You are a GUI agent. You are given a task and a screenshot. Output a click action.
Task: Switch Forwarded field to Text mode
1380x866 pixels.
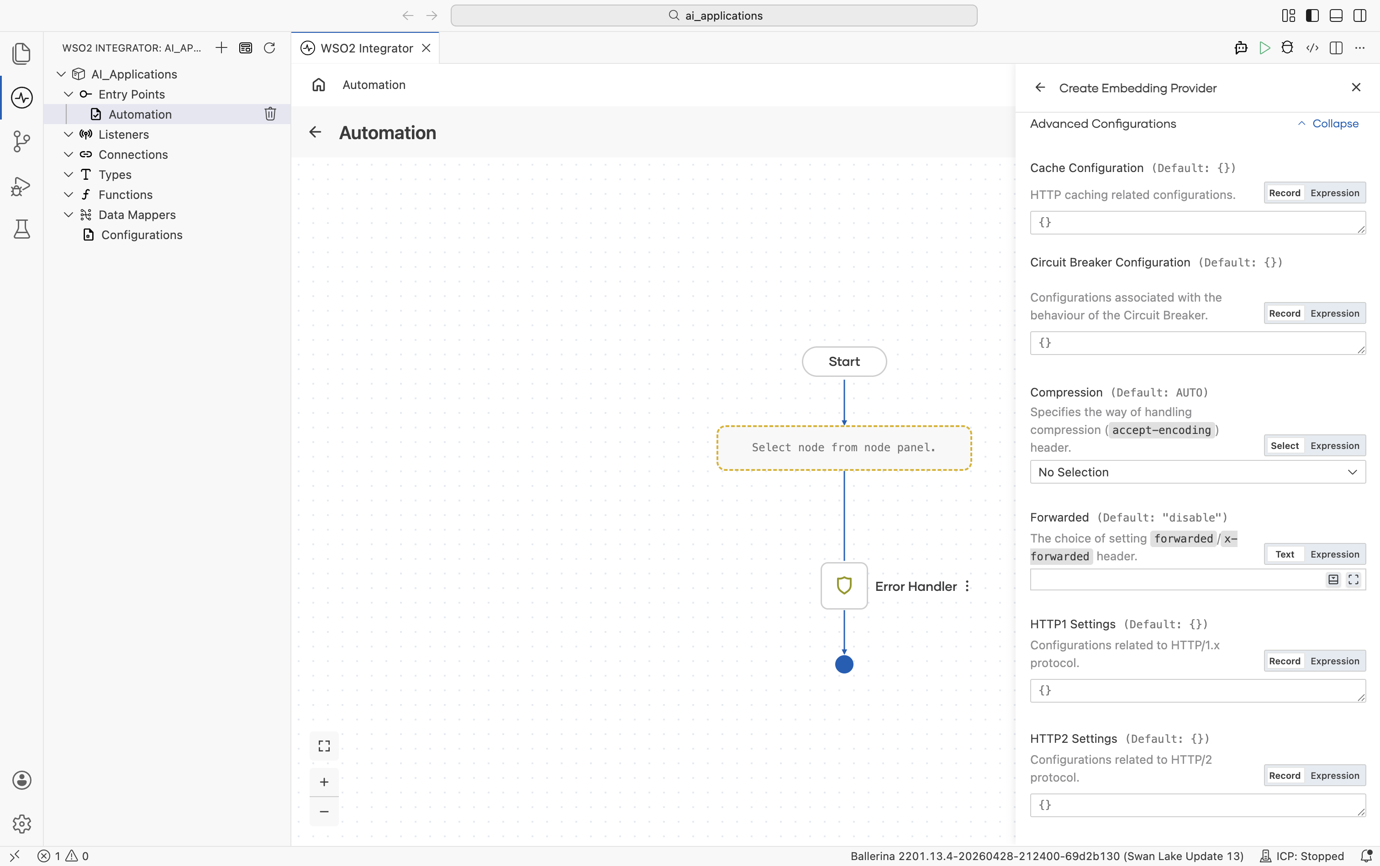click(x=1284, y=554)
